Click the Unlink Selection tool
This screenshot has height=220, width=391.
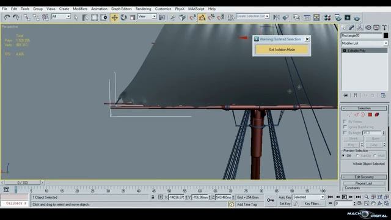coord(36,17)
